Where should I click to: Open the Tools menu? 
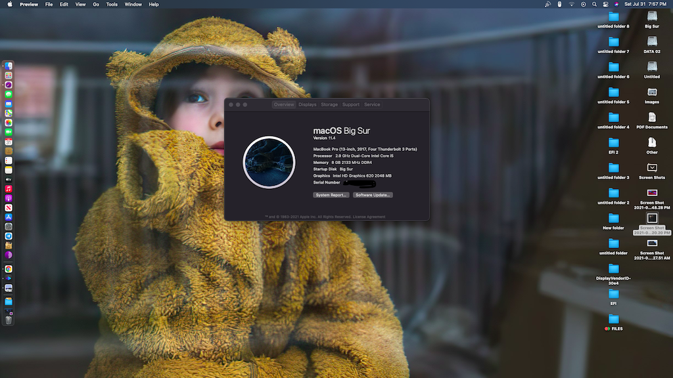tap(112, 5)
